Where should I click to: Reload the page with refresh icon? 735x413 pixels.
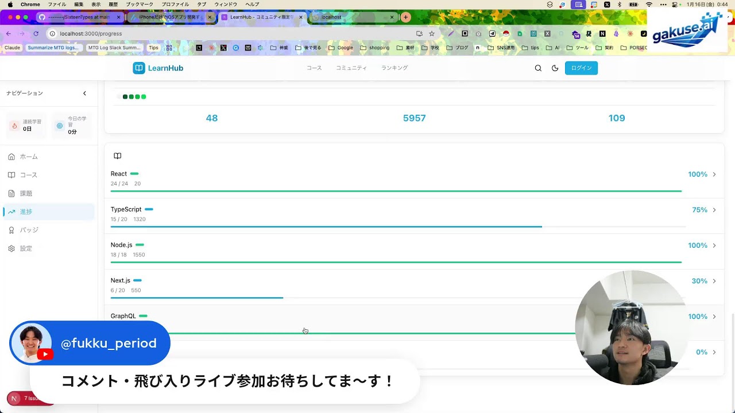pyautogui.click(x=36, y=34)
